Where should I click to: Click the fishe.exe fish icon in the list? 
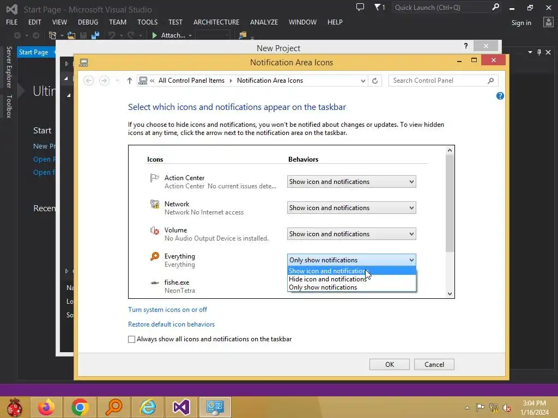point(154,282)
